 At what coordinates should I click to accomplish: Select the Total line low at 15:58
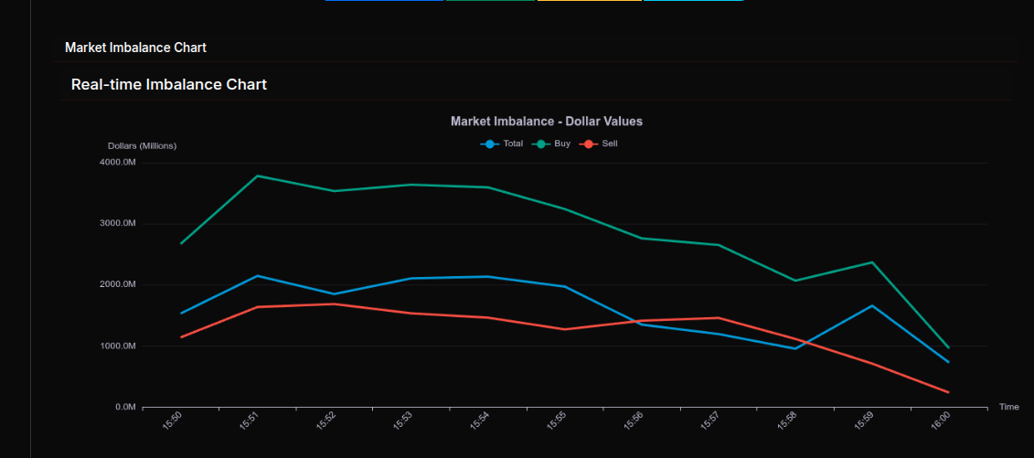[x=795, y=348]
